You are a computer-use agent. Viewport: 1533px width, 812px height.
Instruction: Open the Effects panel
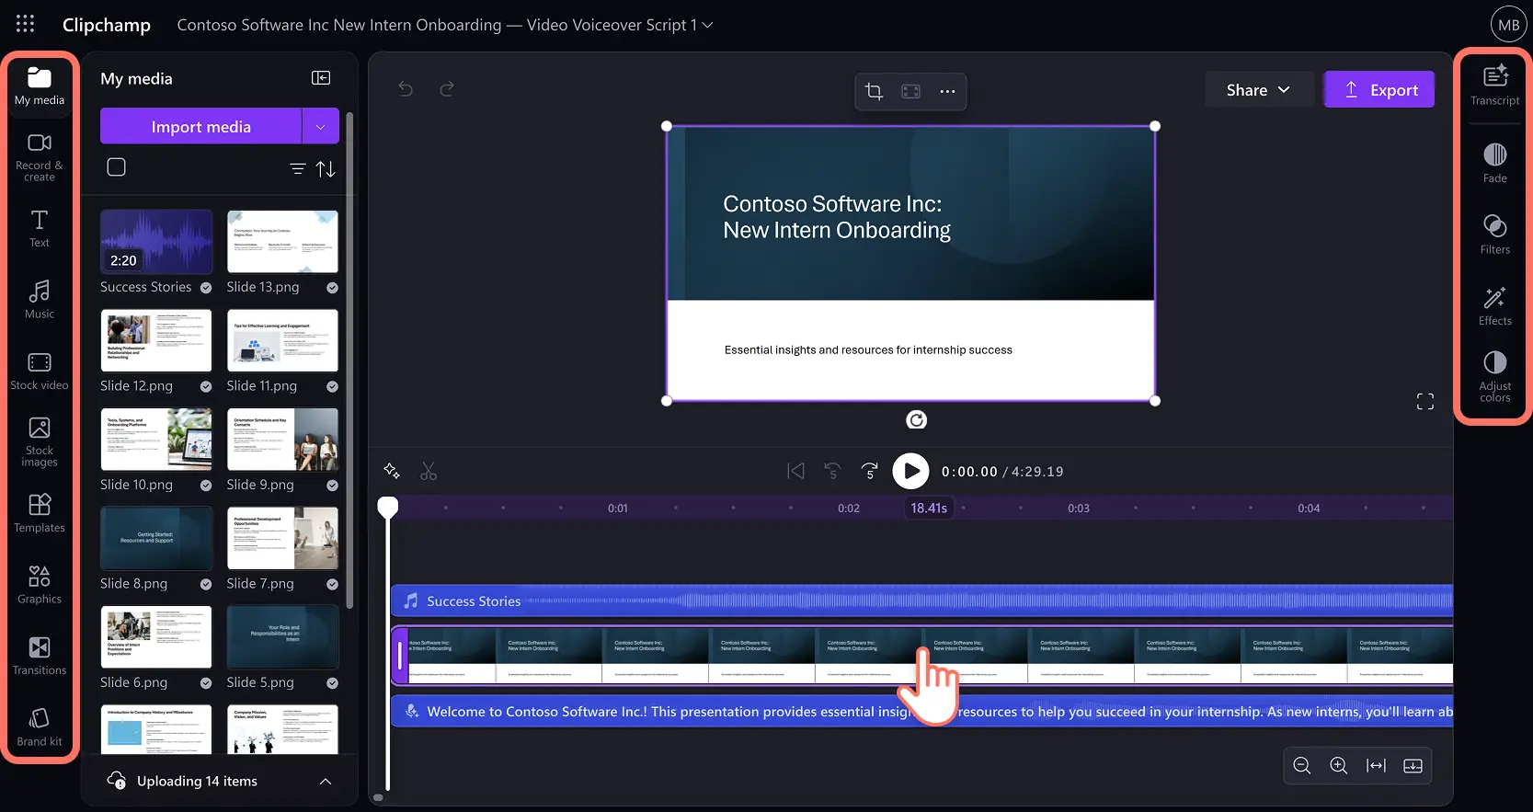1494,305
